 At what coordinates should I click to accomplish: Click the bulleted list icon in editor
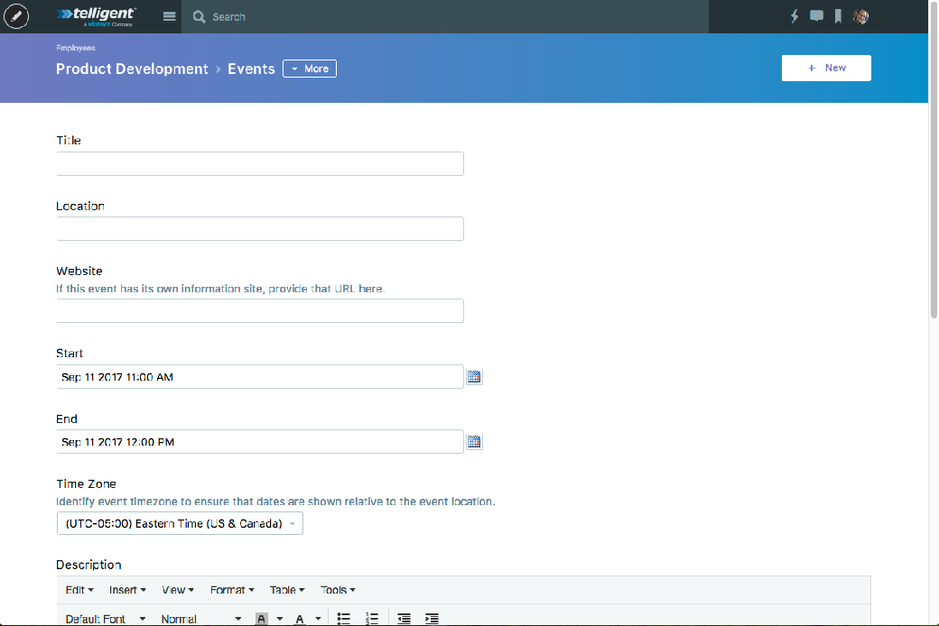tap(344, 618)
